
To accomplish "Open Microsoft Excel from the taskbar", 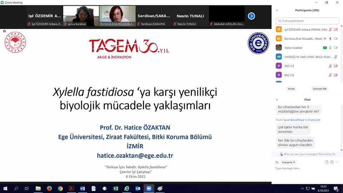I will tap(115, 188).
